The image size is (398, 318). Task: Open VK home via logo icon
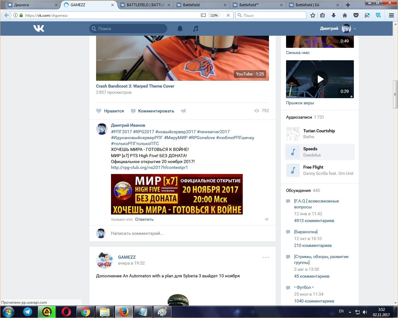(x=39, y=29)
